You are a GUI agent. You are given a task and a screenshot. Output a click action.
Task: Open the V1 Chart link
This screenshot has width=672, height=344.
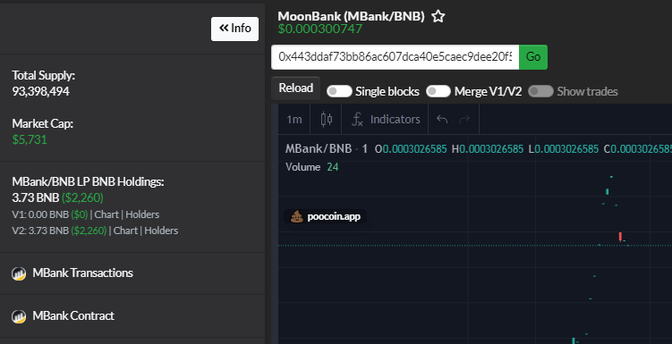click(x=106, y=214)
